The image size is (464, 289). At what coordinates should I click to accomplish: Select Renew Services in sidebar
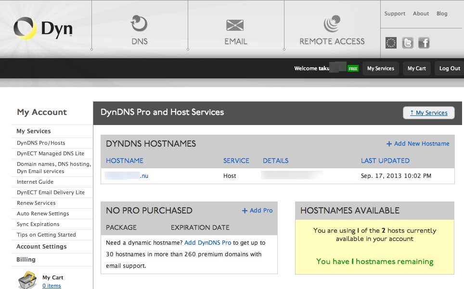[x=36, y=203]
